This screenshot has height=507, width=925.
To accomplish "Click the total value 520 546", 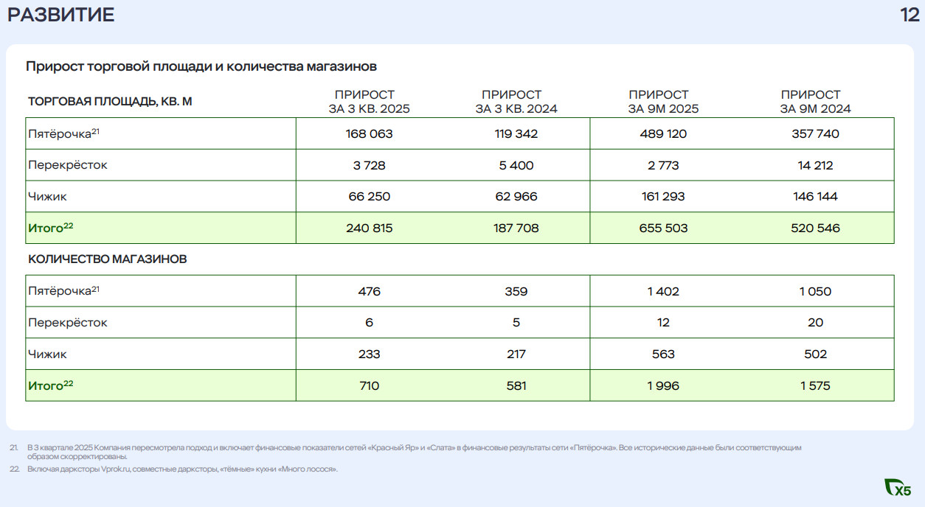I will (x=815, y=228).
